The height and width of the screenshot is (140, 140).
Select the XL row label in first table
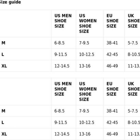4,66
